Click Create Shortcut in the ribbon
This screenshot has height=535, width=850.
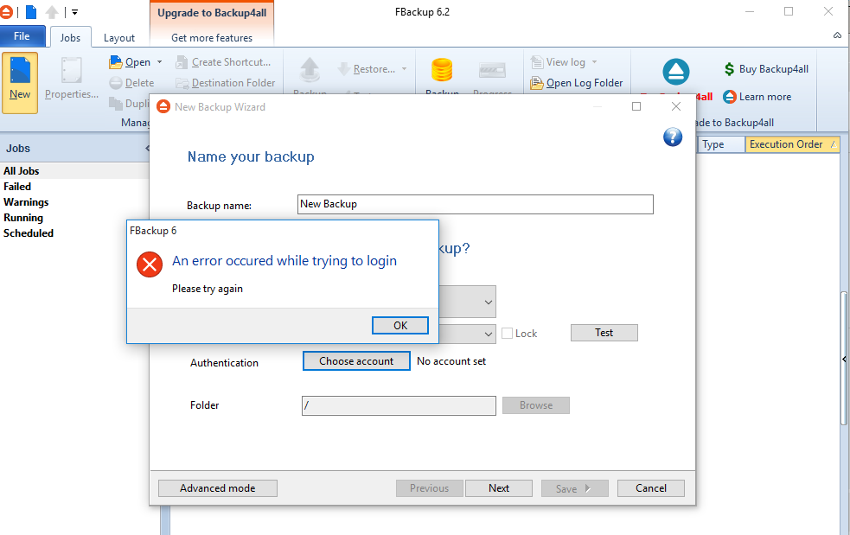[x=223, y=62]
